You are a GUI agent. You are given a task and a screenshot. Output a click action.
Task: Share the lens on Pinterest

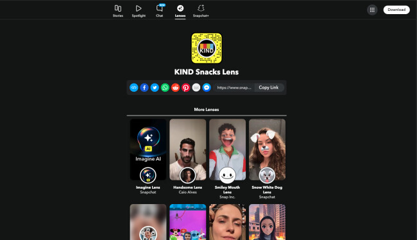pyautogui.click(x=185, y=87)
